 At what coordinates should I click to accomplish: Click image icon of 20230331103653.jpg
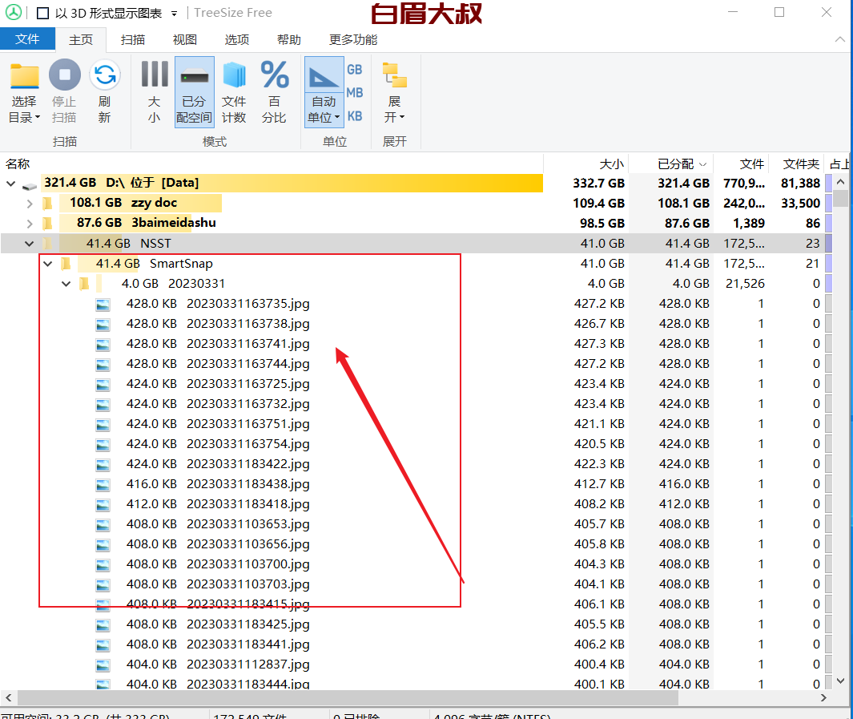[x=103, y=525]
